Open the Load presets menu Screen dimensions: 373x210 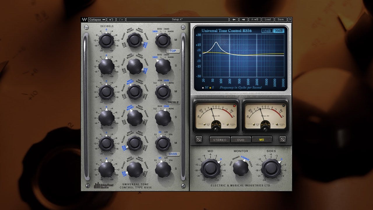pyautogui.click(x=268, y=19)
